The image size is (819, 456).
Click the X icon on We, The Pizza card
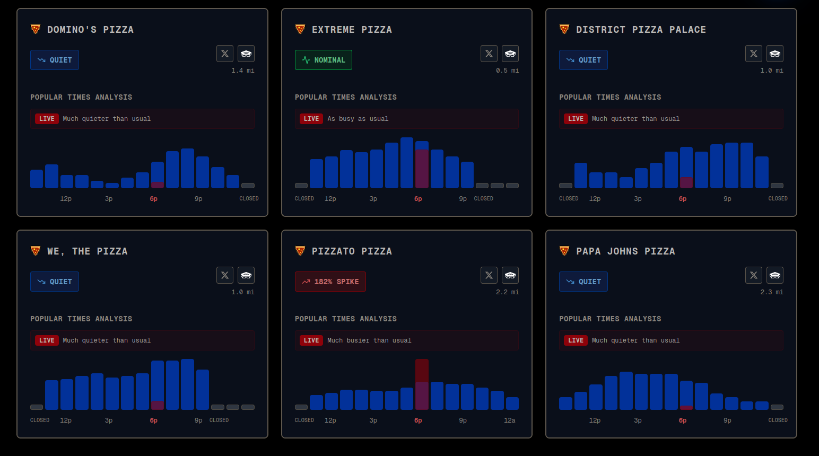[225, 275]
